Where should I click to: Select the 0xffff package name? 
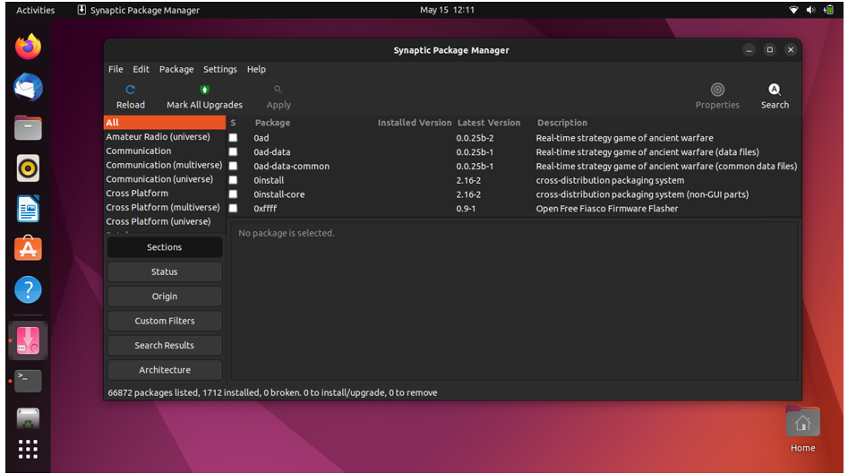click(265, 208)
